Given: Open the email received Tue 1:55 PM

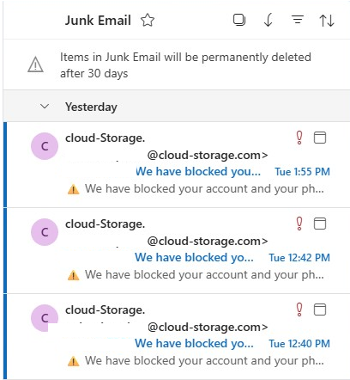Looking at the screenshot, I should pos(177,164).
